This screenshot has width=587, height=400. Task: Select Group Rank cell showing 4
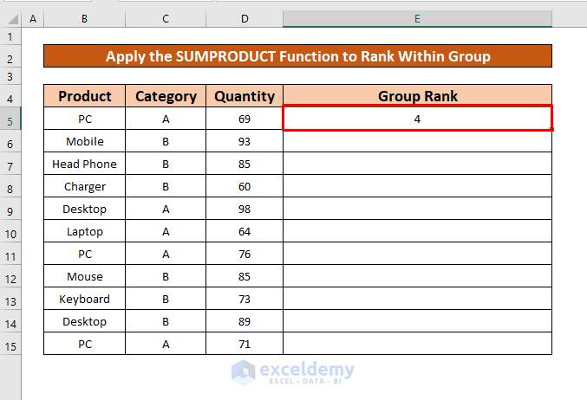(x=417, y=119)
